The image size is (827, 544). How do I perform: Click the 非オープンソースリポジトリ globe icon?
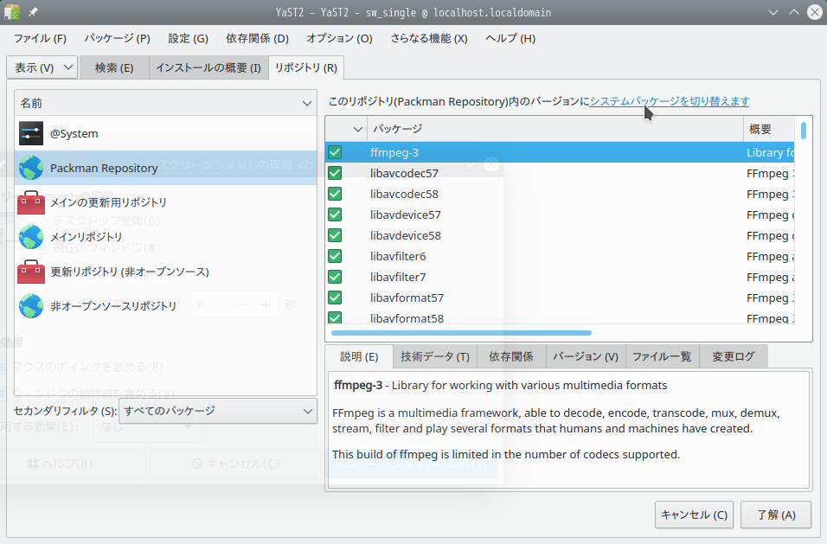click(31, 306)
